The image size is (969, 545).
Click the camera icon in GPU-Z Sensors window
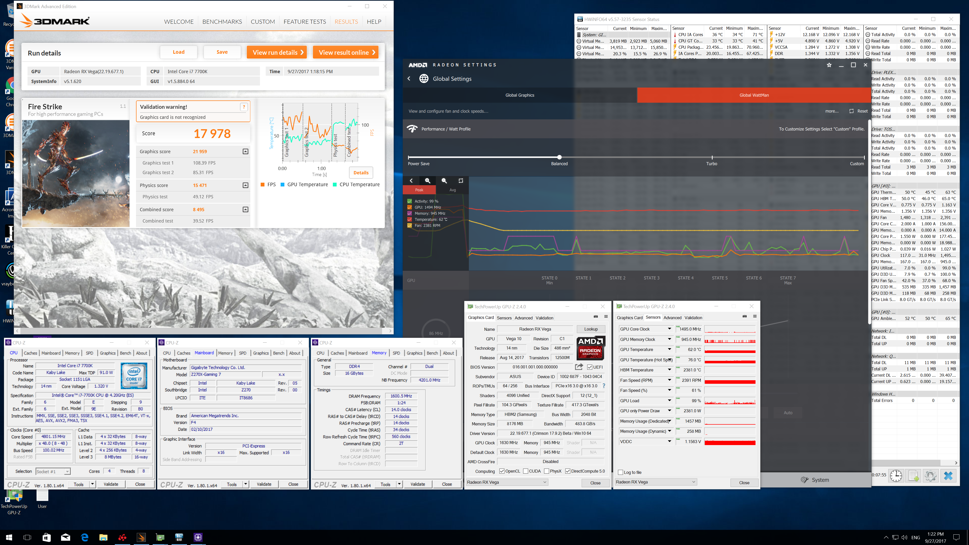pos(745,316)
